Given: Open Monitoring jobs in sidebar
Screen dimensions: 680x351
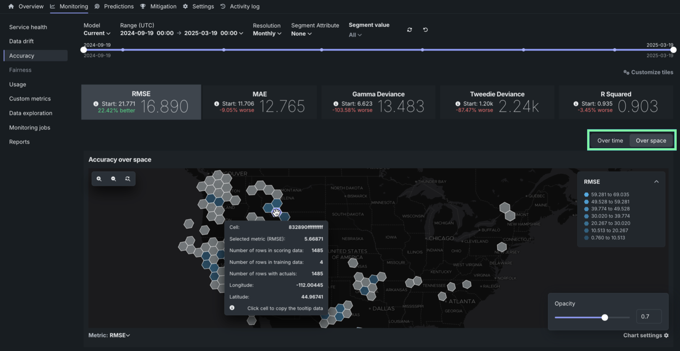Looking at the screenshot, I should 29,127.
